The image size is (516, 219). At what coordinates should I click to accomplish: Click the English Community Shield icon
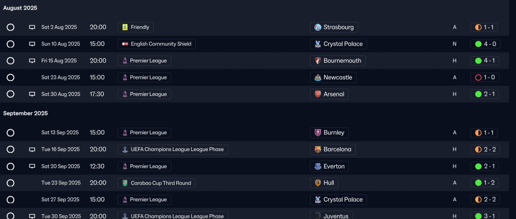pos(125,44)
